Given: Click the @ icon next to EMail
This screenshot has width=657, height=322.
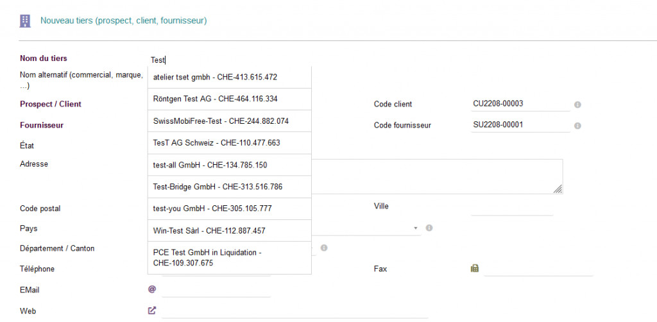Looking at the screenshot, I should (x=152, y=289).
